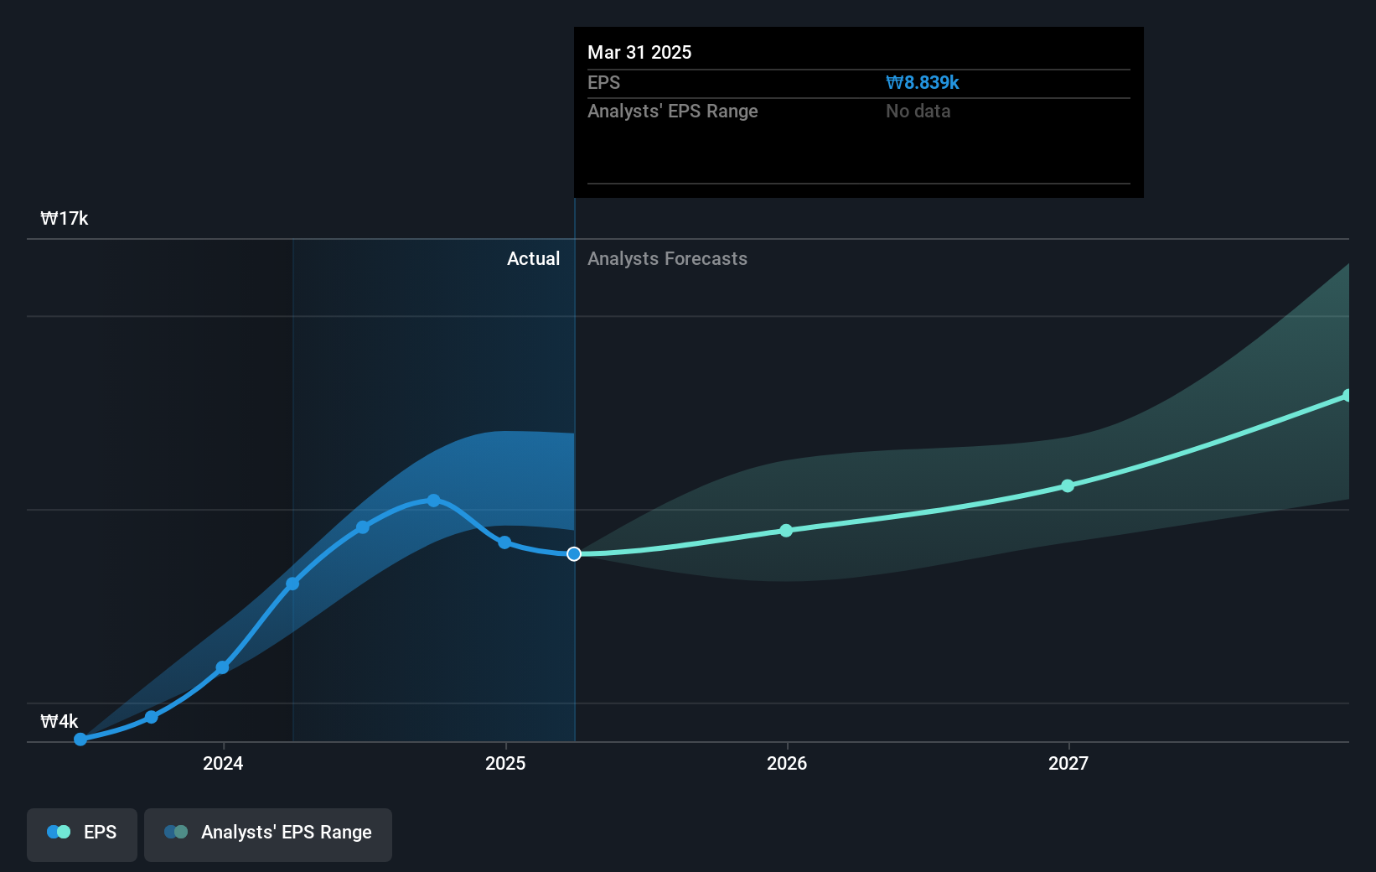The image size is (1376, 872).
Task: Click the 2027 x-axis label
Action: pos(1068,763)
